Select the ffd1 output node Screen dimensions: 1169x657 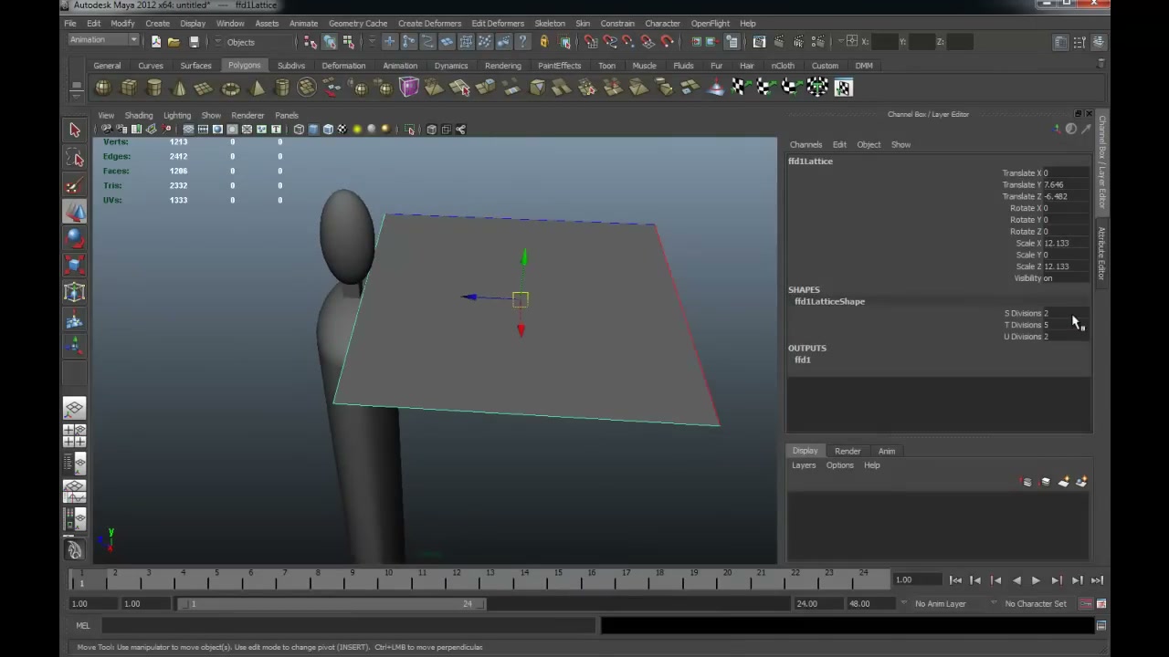[x=803, y=360]
